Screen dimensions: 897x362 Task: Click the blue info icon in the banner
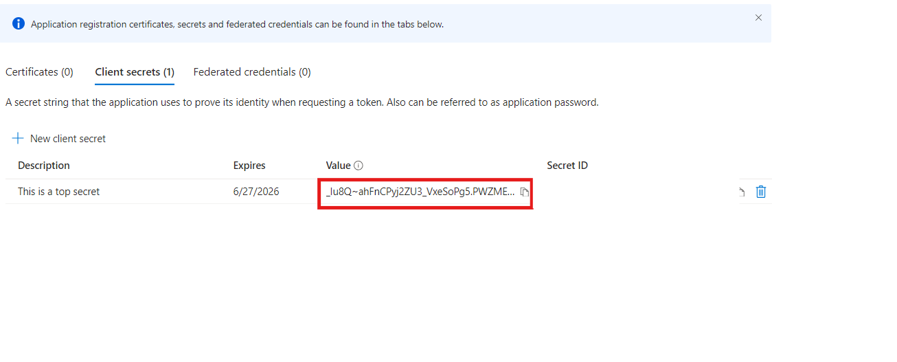click(19, 24)
